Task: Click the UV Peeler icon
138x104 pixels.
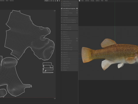Action: (62, 18)
